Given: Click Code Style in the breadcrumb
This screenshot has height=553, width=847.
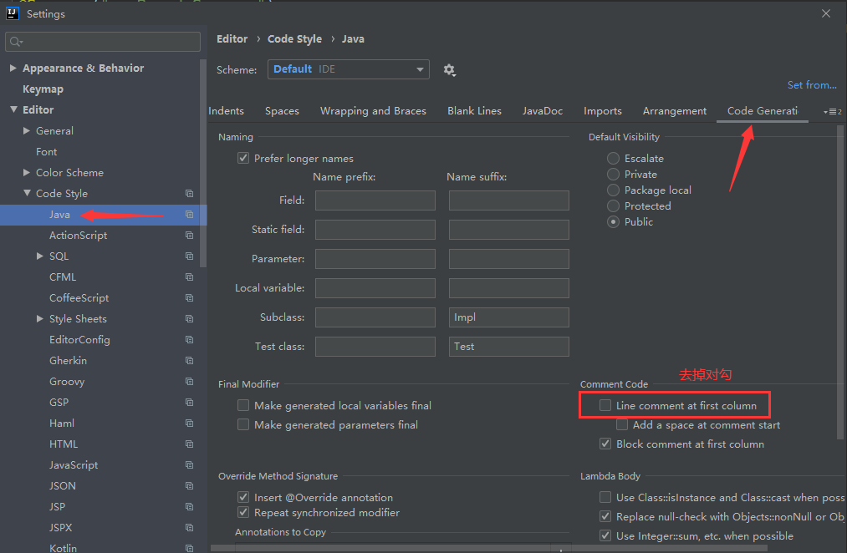Looking at the screenshot, I should pos(294,39).
